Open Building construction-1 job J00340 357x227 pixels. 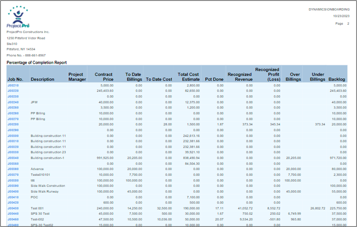point(13,158)
